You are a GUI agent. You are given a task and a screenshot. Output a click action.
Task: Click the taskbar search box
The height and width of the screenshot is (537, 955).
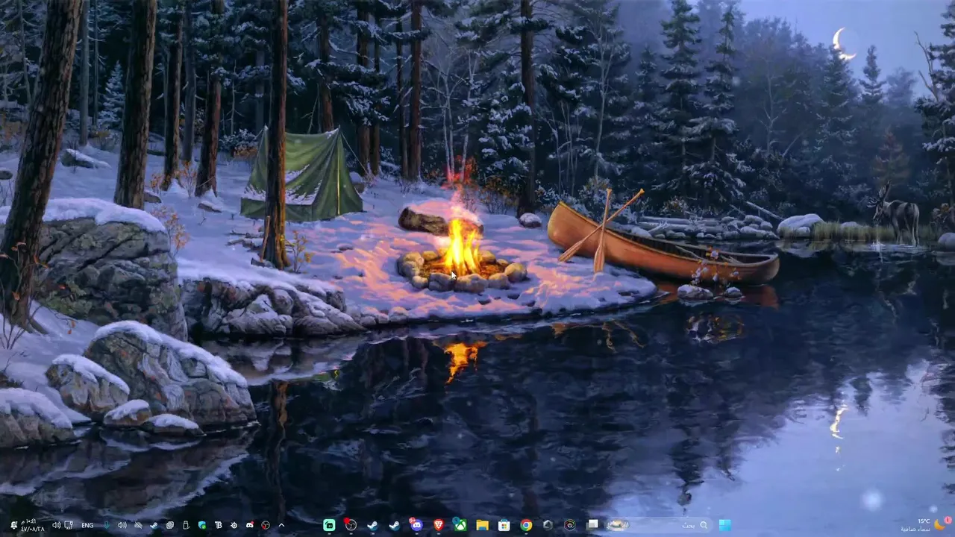[x=661, y=525]
